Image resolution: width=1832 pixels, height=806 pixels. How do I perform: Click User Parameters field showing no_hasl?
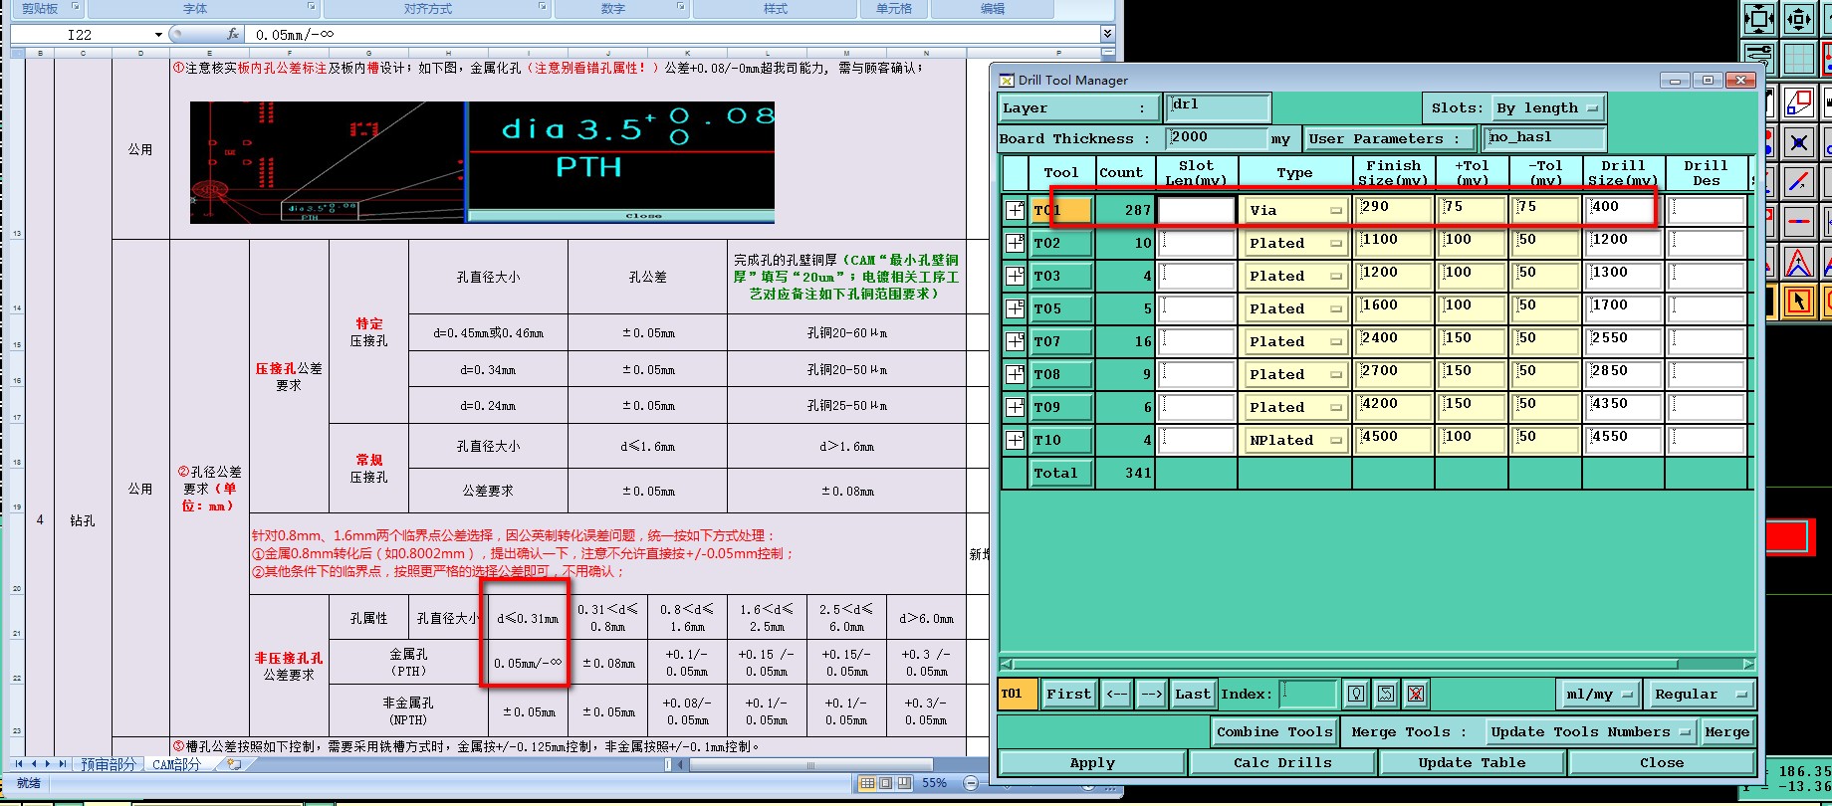click(x=1544, y=138)
